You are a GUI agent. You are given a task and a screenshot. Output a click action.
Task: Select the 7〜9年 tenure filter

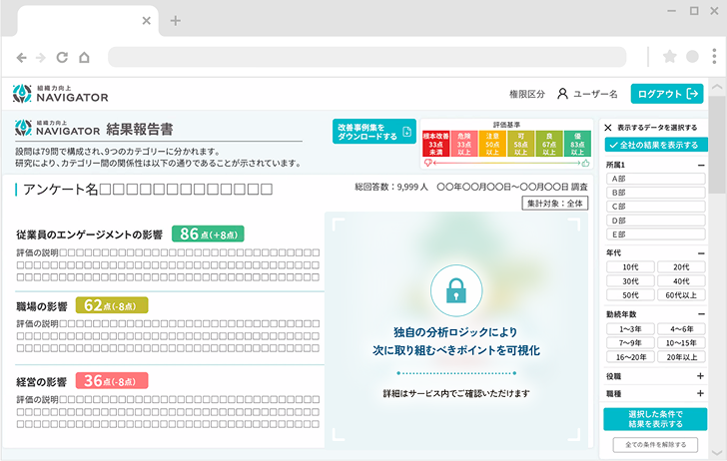(x=630, y=343)
